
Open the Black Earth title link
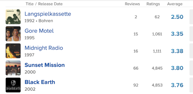coord(40,82)
